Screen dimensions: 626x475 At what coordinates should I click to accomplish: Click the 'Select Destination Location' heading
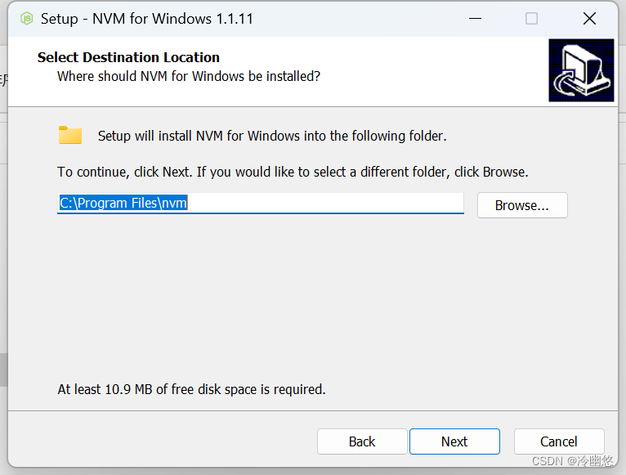coord(128,57)
